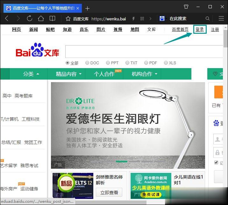Open the 个人合作 menu item

pyautogui.click(x=104, y=74)
